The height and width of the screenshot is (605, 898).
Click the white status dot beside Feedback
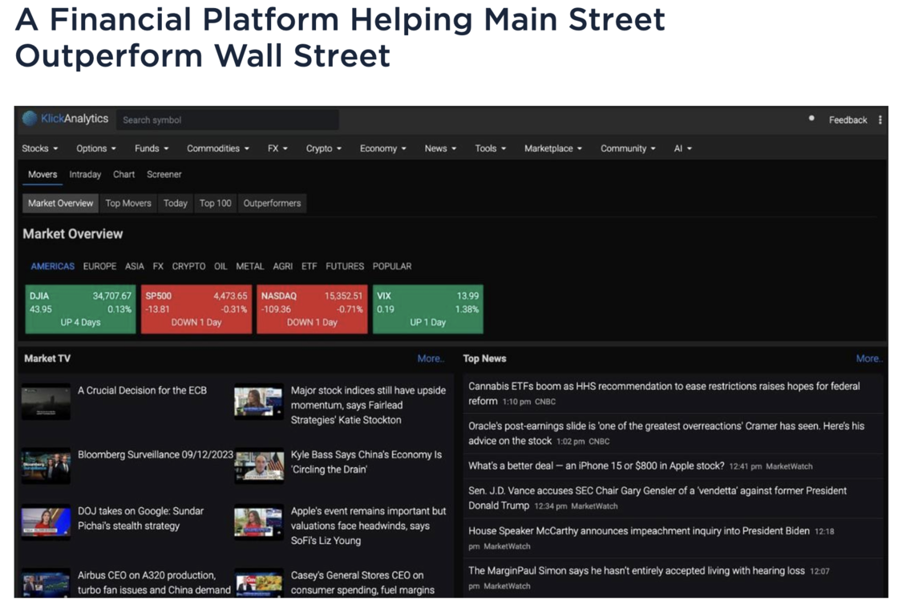pyautogui.click(x=811, y=119)
